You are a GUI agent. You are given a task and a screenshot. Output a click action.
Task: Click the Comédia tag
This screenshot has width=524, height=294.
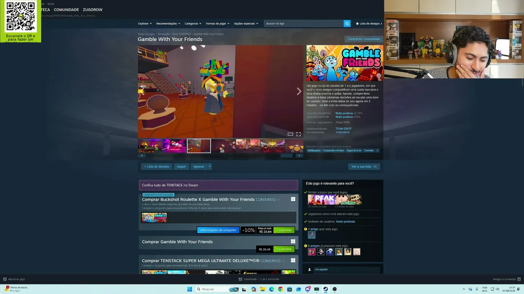[x=369, y=151]
